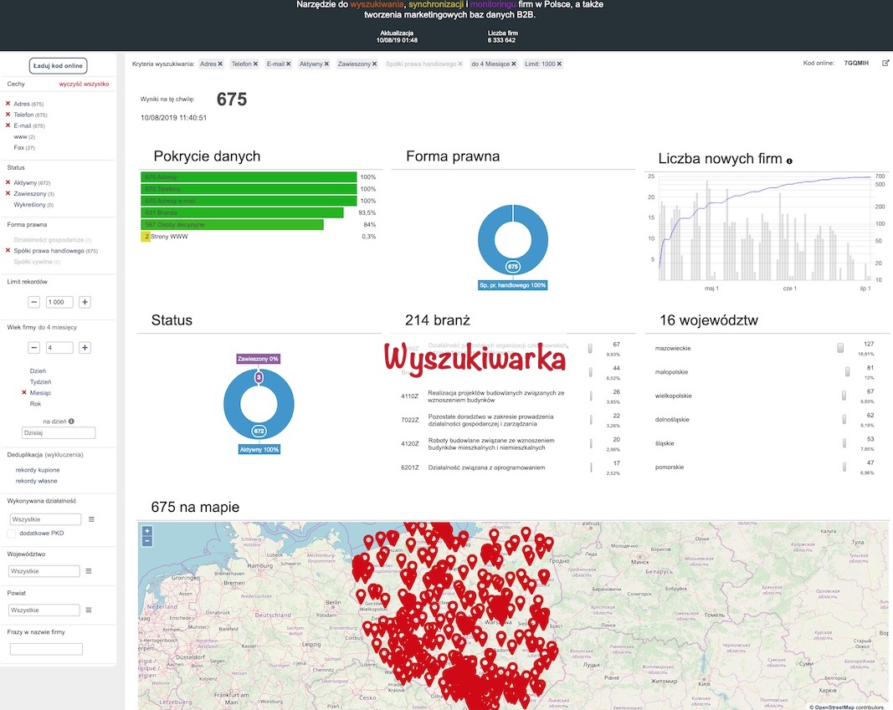Toggle the www feature filter
This screenshot has width=893, height=710.
(19, 136)
